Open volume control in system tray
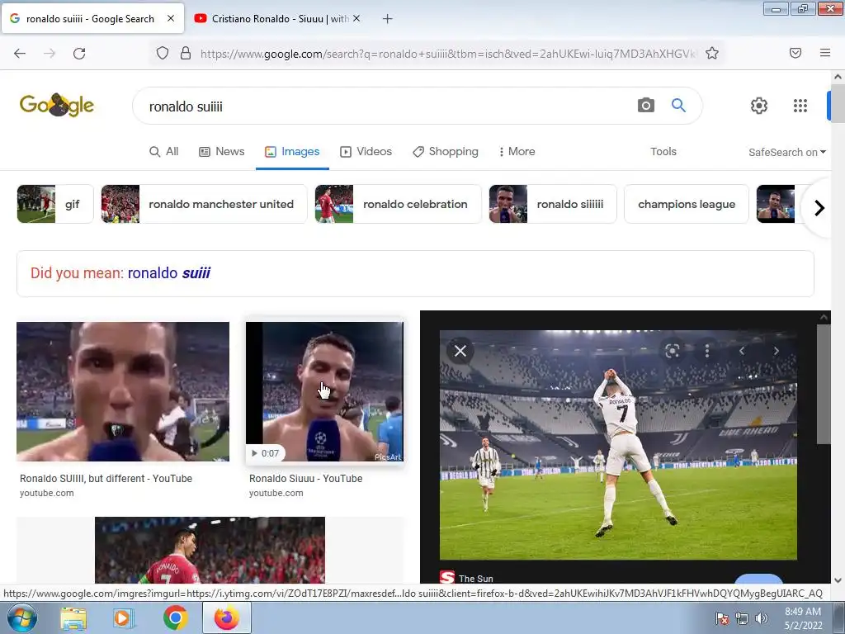845x634 pixels. pos(762,618)
